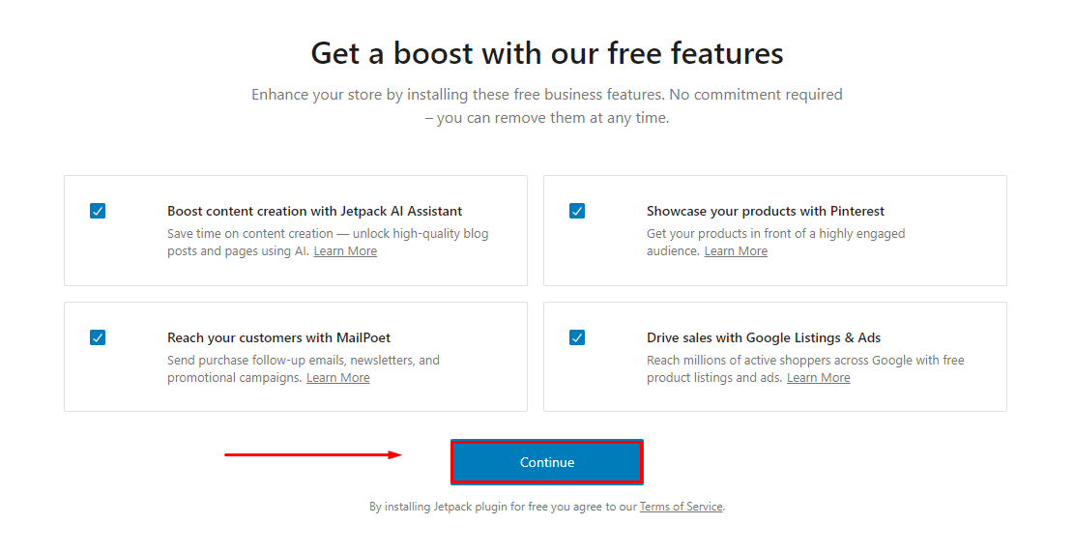Click the 'Reach millions of active shoppers' description
1074x554 pixels.
tap(804, 361)
